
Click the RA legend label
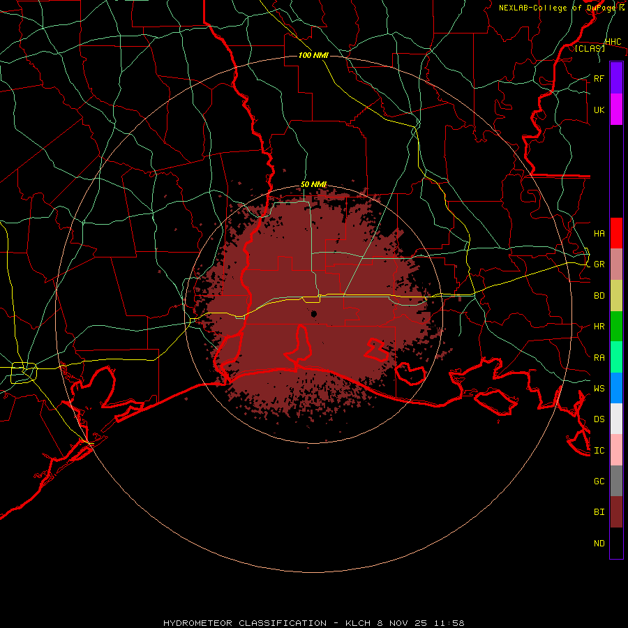599,357
